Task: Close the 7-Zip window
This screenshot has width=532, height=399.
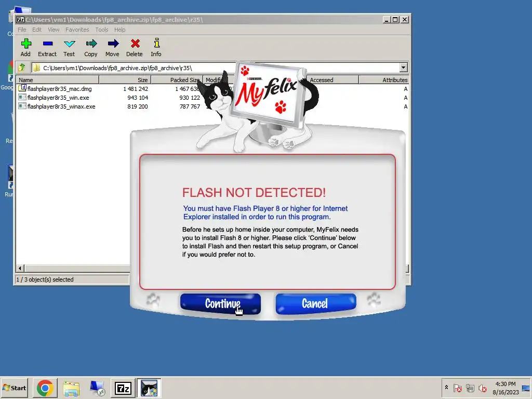Action: click(x=405, y=20)
